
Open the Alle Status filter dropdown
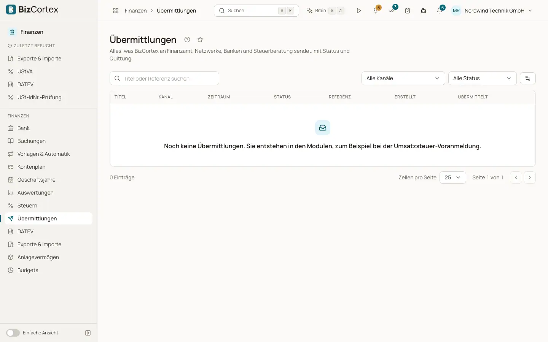[x=482, y=78]
